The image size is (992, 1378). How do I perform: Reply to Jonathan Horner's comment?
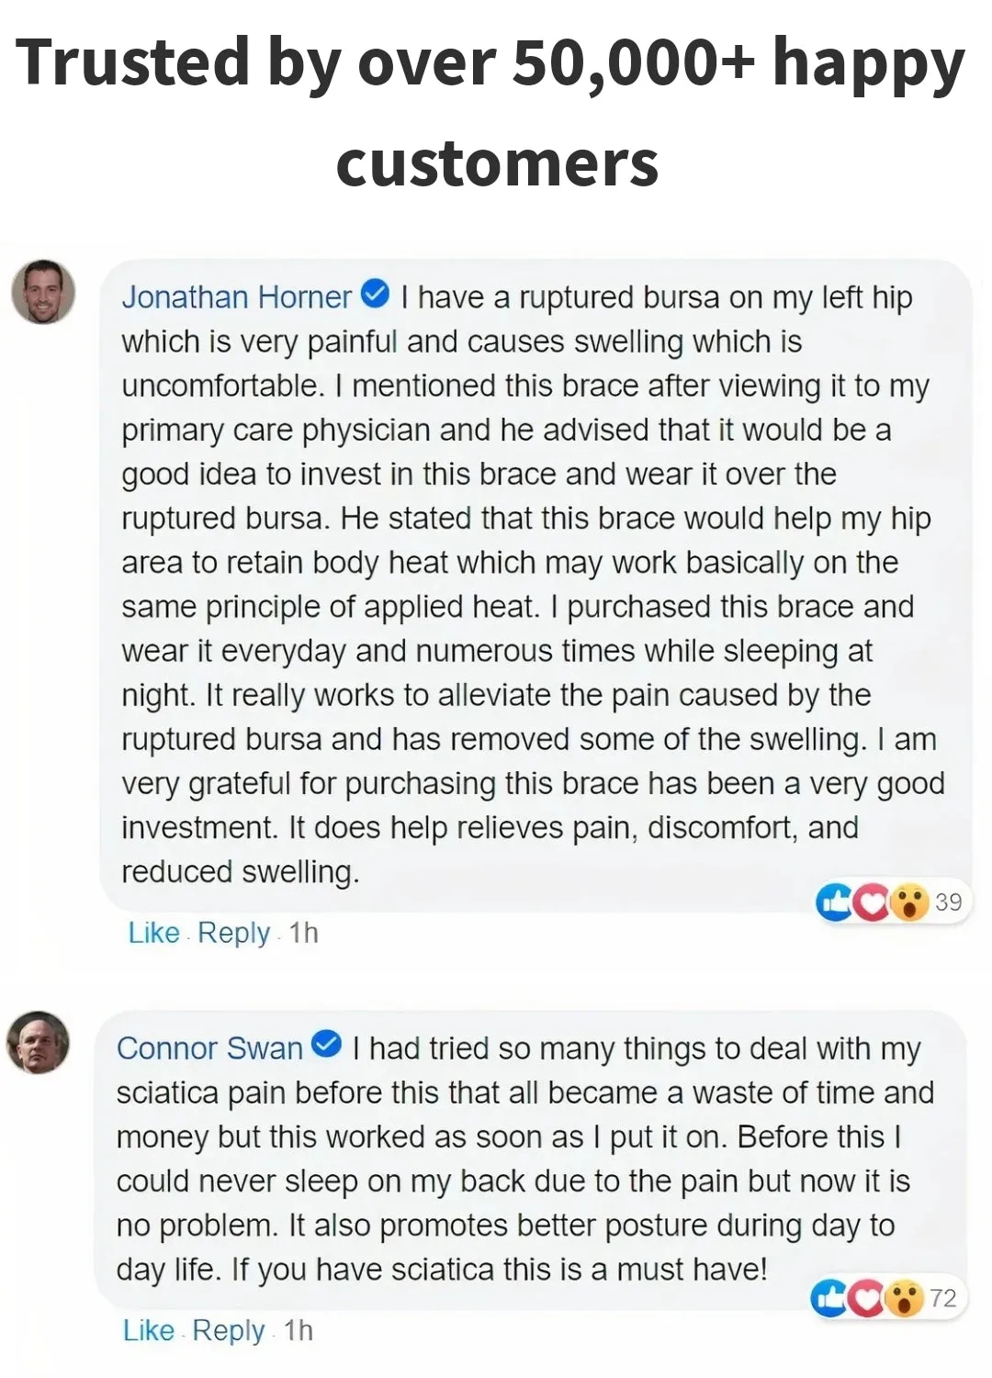(233, 933)
